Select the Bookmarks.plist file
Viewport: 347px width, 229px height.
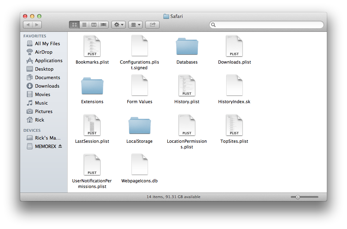92,50
